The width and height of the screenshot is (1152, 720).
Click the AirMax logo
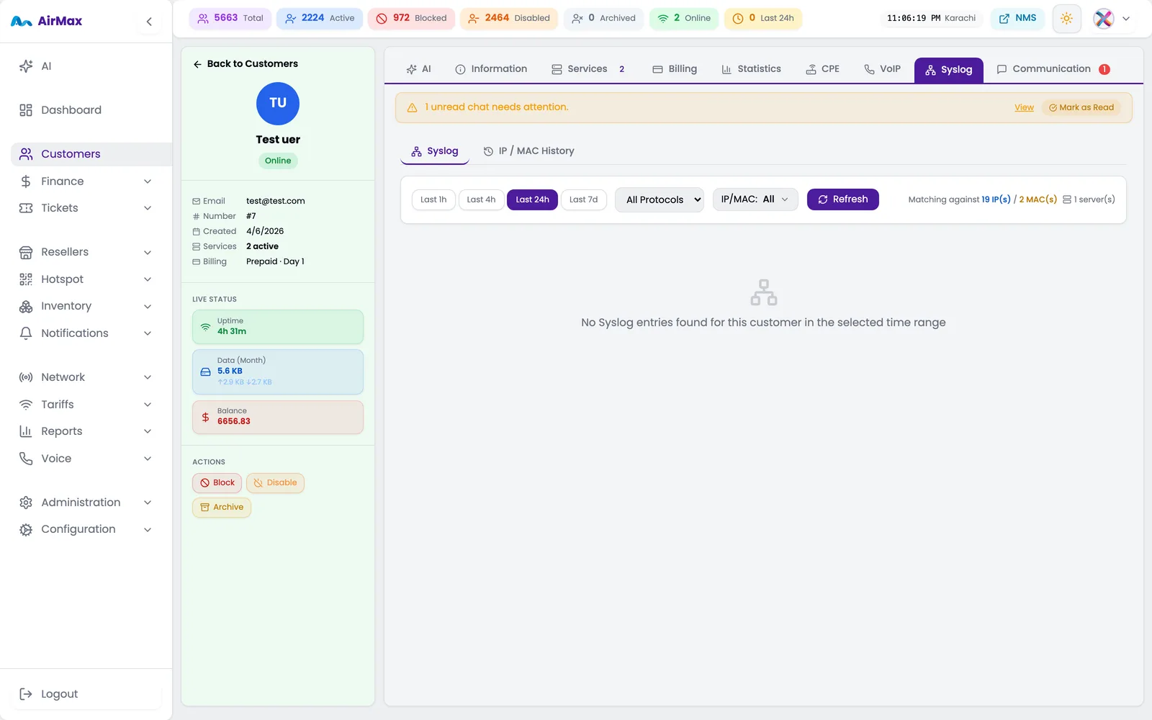tap(47, 21)
